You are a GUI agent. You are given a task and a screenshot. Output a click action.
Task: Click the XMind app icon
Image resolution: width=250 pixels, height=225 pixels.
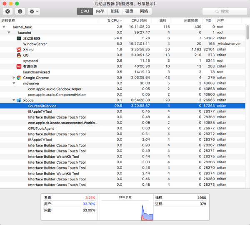[19, 50]
